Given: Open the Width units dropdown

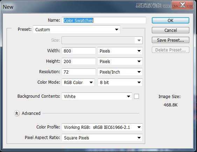Looking at the screenshot, I should click(120, 51).
